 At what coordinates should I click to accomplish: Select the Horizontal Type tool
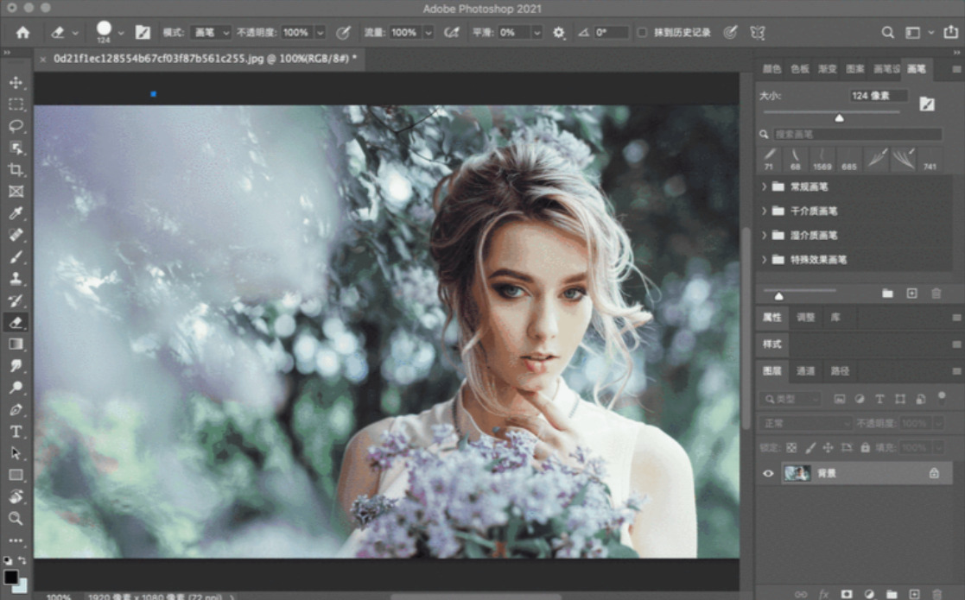click(x=16, y=432)
